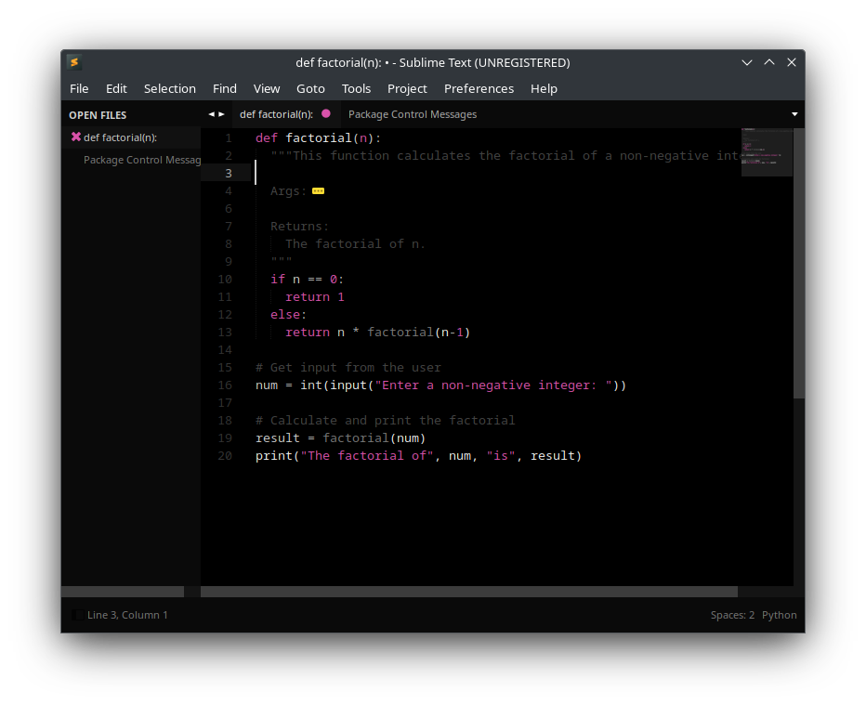Click the "Line 3, Column 1" status indicator

pyautogui.click(x=127, y=614)
